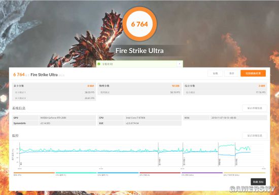Select the combined test 17.16 FPS row
Screen dimensions: 279x195
coord(225,92)
